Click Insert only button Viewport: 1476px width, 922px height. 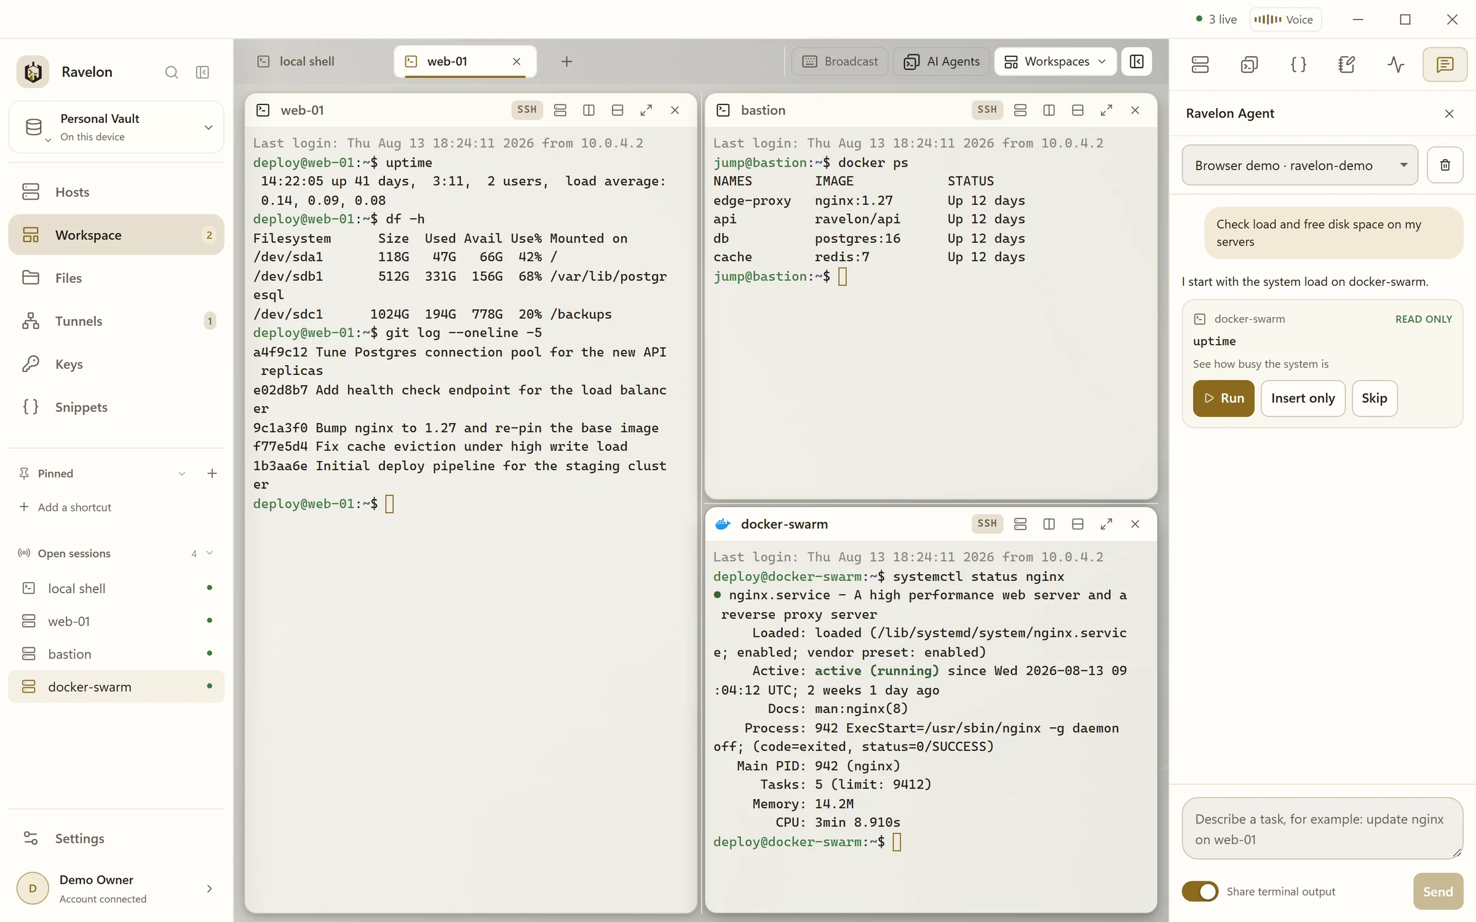(x=1303, y=398)
